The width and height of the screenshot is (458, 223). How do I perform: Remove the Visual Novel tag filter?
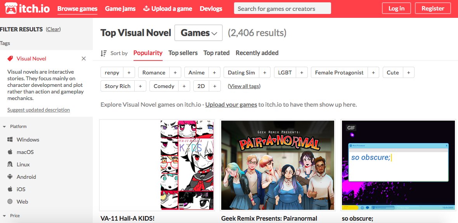[x=83, y=59]
